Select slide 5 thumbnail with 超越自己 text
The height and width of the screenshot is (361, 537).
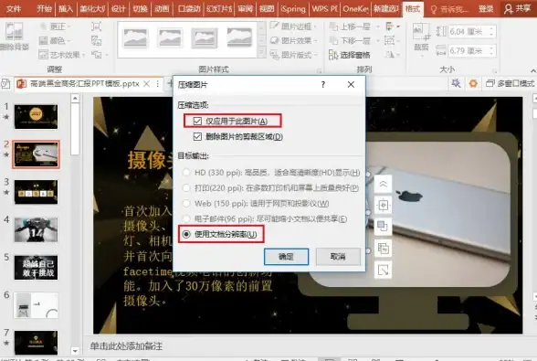(36, 268)
